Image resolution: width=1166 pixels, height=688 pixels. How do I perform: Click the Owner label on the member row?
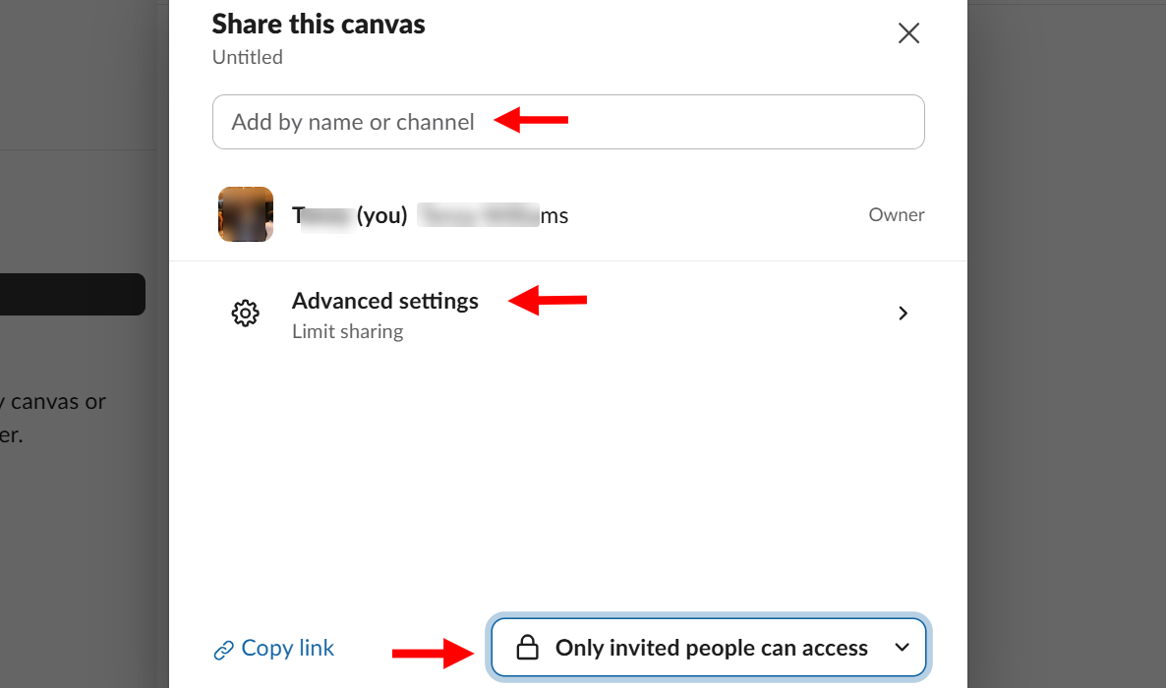(896, 214)
